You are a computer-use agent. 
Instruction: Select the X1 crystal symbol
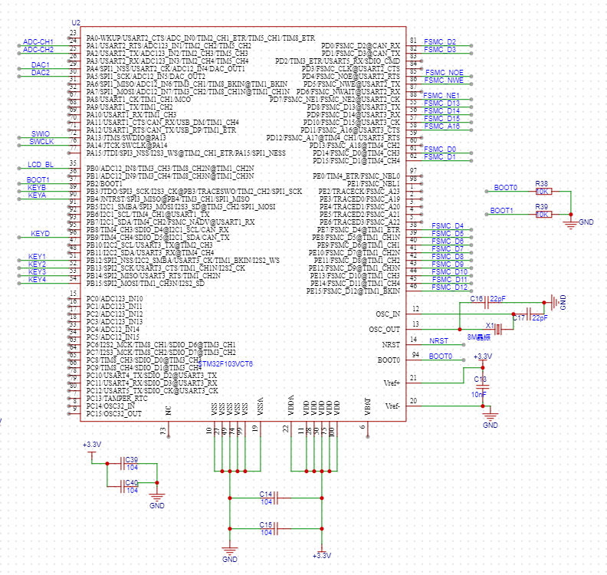click(499, 330)
